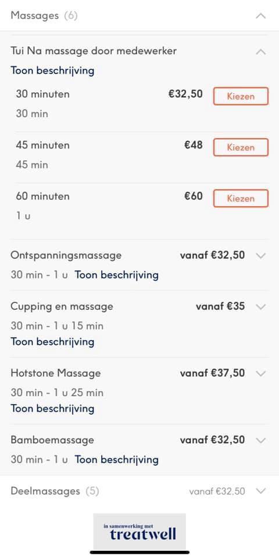Show description for Bamboemassage
279x559 pixels.
(x=116, y=459)
